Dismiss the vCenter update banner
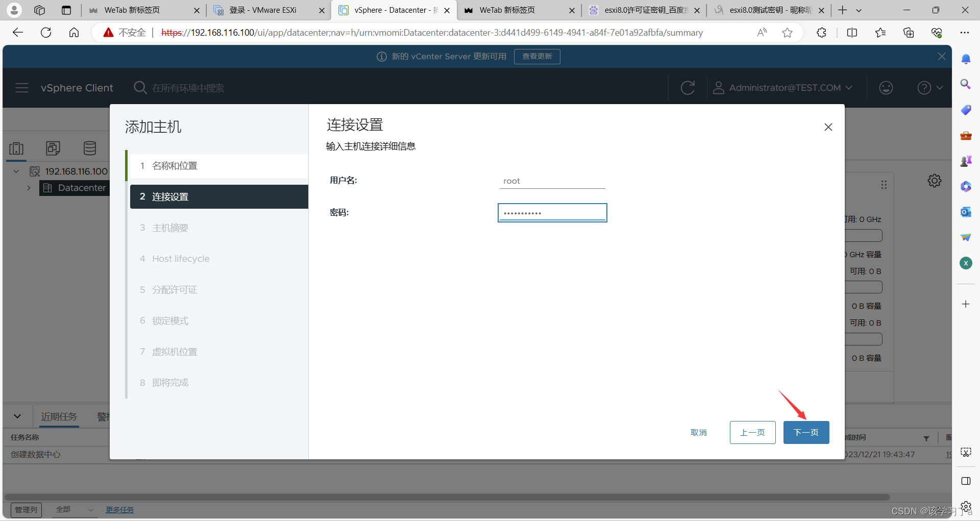 point(942,56)
